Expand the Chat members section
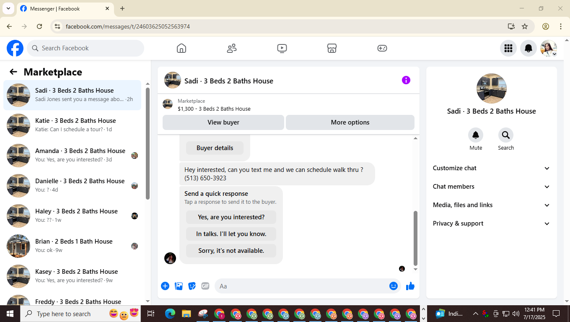 (491, 187)
